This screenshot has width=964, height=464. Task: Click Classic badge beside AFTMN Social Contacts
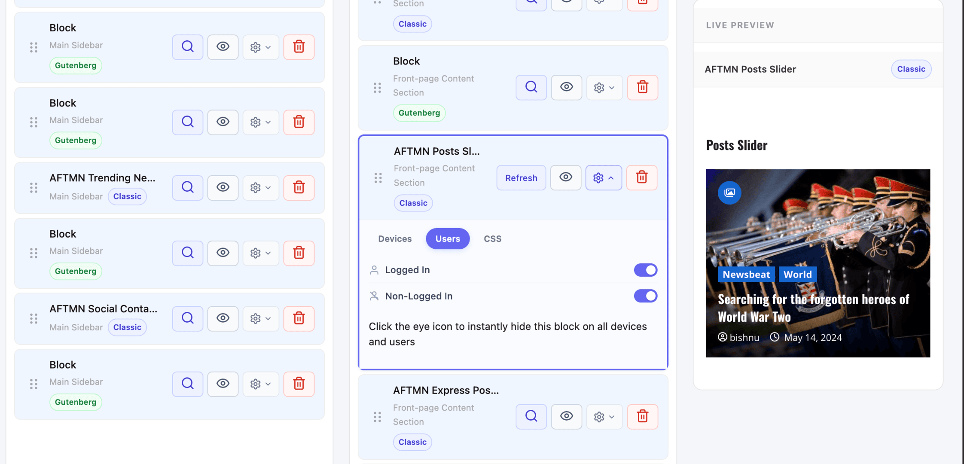click(x=127, y=327)
